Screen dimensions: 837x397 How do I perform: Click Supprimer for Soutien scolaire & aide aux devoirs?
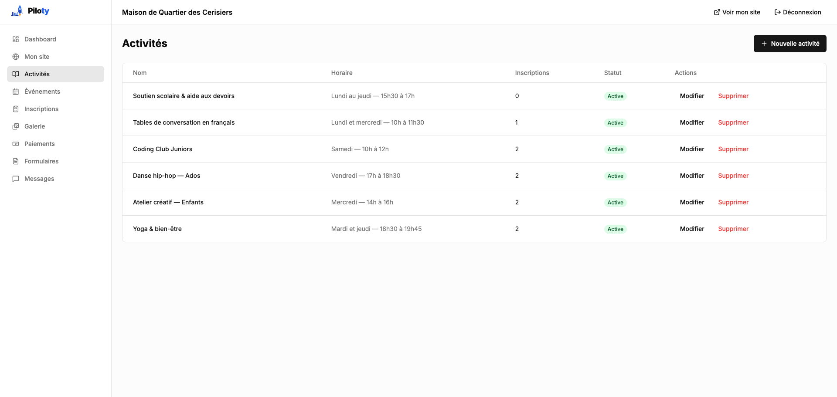733,96
